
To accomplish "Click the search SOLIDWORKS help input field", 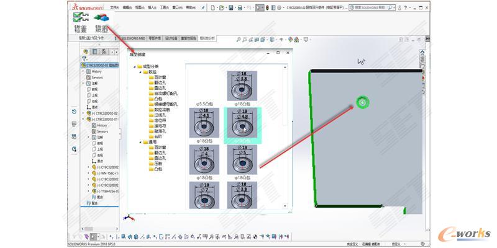I will 372,7.
